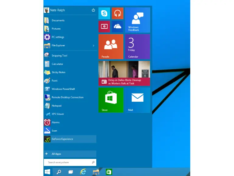Click the Windows PowerShell icon
The image size is (234, 176).
click(x=47, y=89)
